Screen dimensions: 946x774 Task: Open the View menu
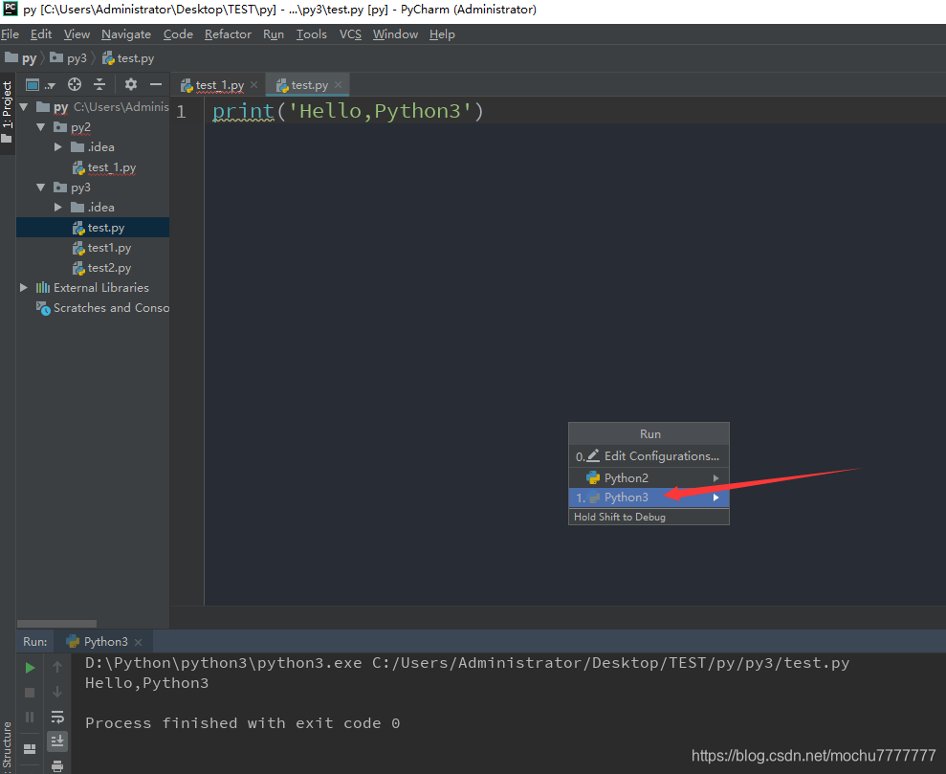click(77, 34)
